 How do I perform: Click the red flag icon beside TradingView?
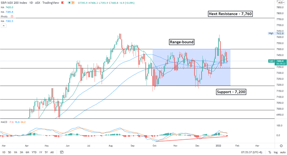pyautogui.click(x=62, y=3)
